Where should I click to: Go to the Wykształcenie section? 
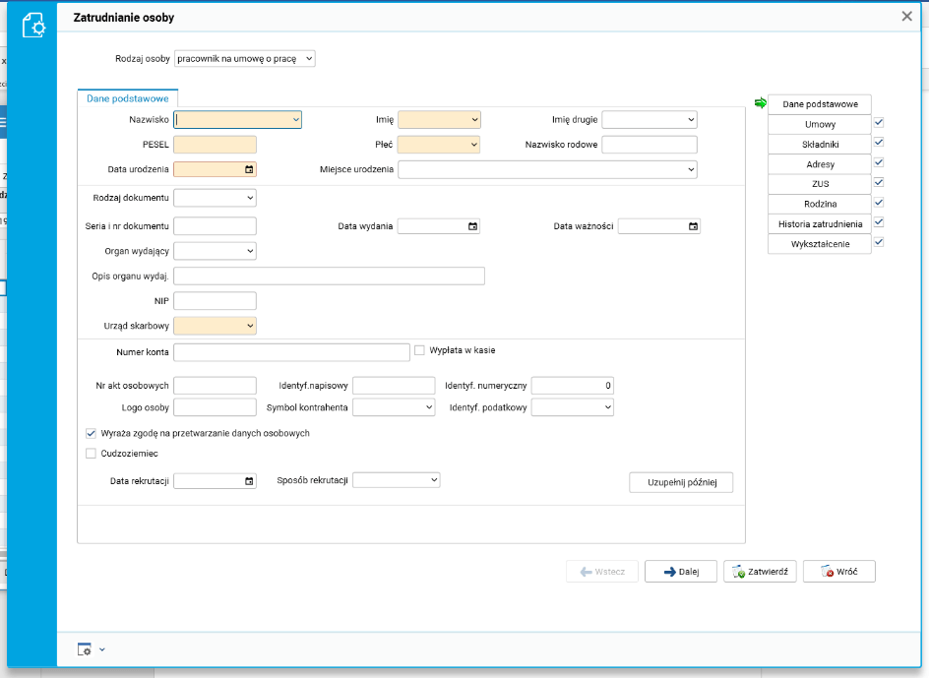click(820, 243)
